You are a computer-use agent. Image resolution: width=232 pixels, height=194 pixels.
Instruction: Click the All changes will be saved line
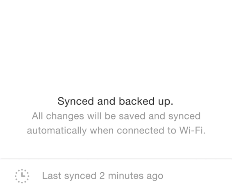pos(116,116)
